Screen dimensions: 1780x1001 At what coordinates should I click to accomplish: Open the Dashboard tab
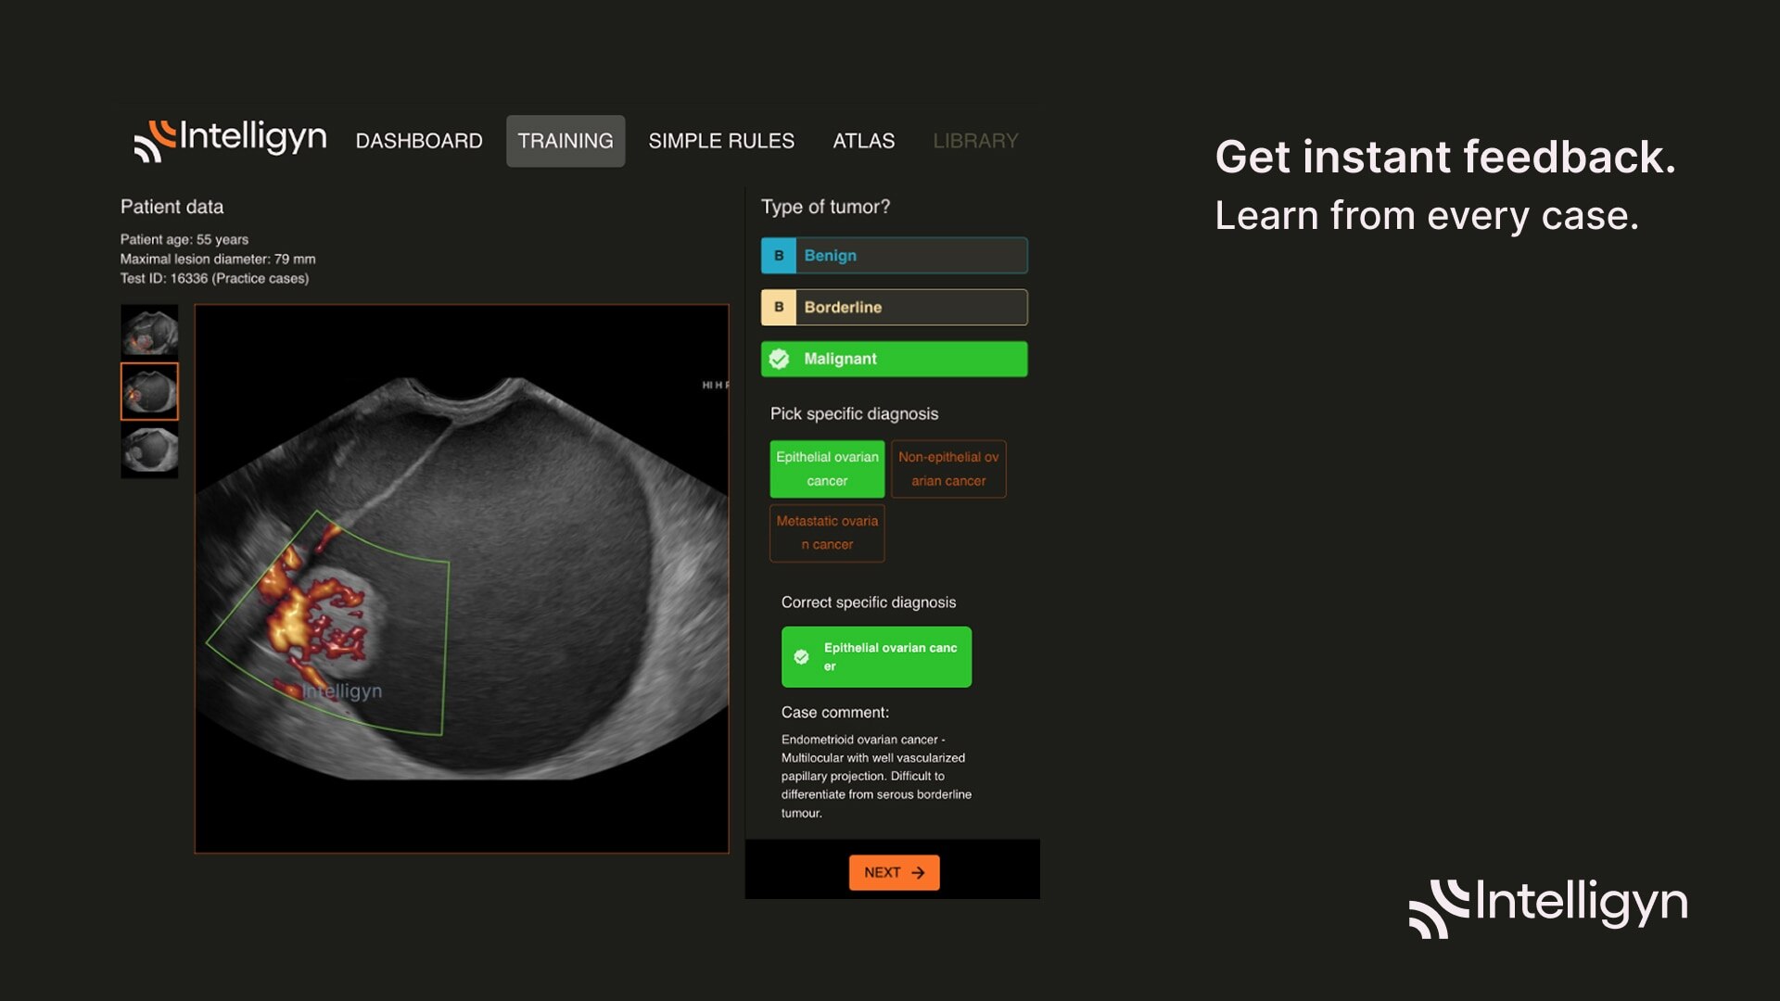click(x=419, y=141)
